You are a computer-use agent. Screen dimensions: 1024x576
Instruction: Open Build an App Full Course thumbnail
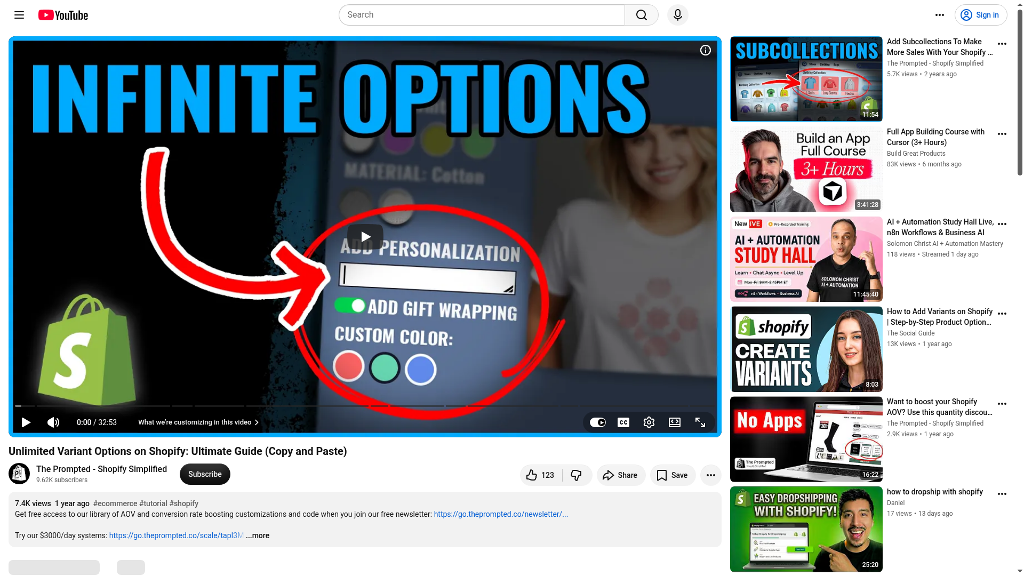806,169
